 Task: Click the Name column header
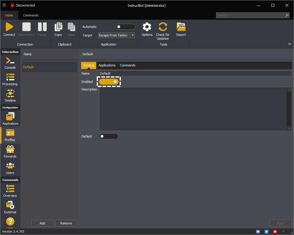click(28, 54)
